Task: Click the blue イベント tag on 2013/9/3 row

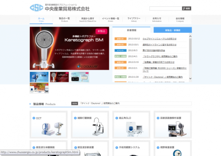Action: pyautogui.click(x=121, y=50)
